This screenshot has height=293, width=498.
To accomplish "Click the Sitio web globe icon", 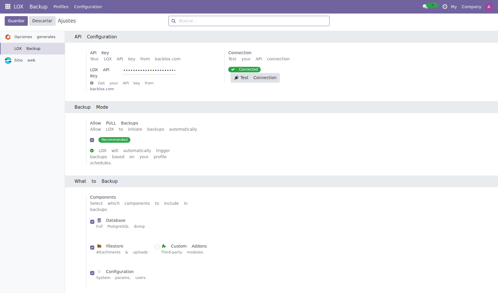I will (x=8, y=60).
